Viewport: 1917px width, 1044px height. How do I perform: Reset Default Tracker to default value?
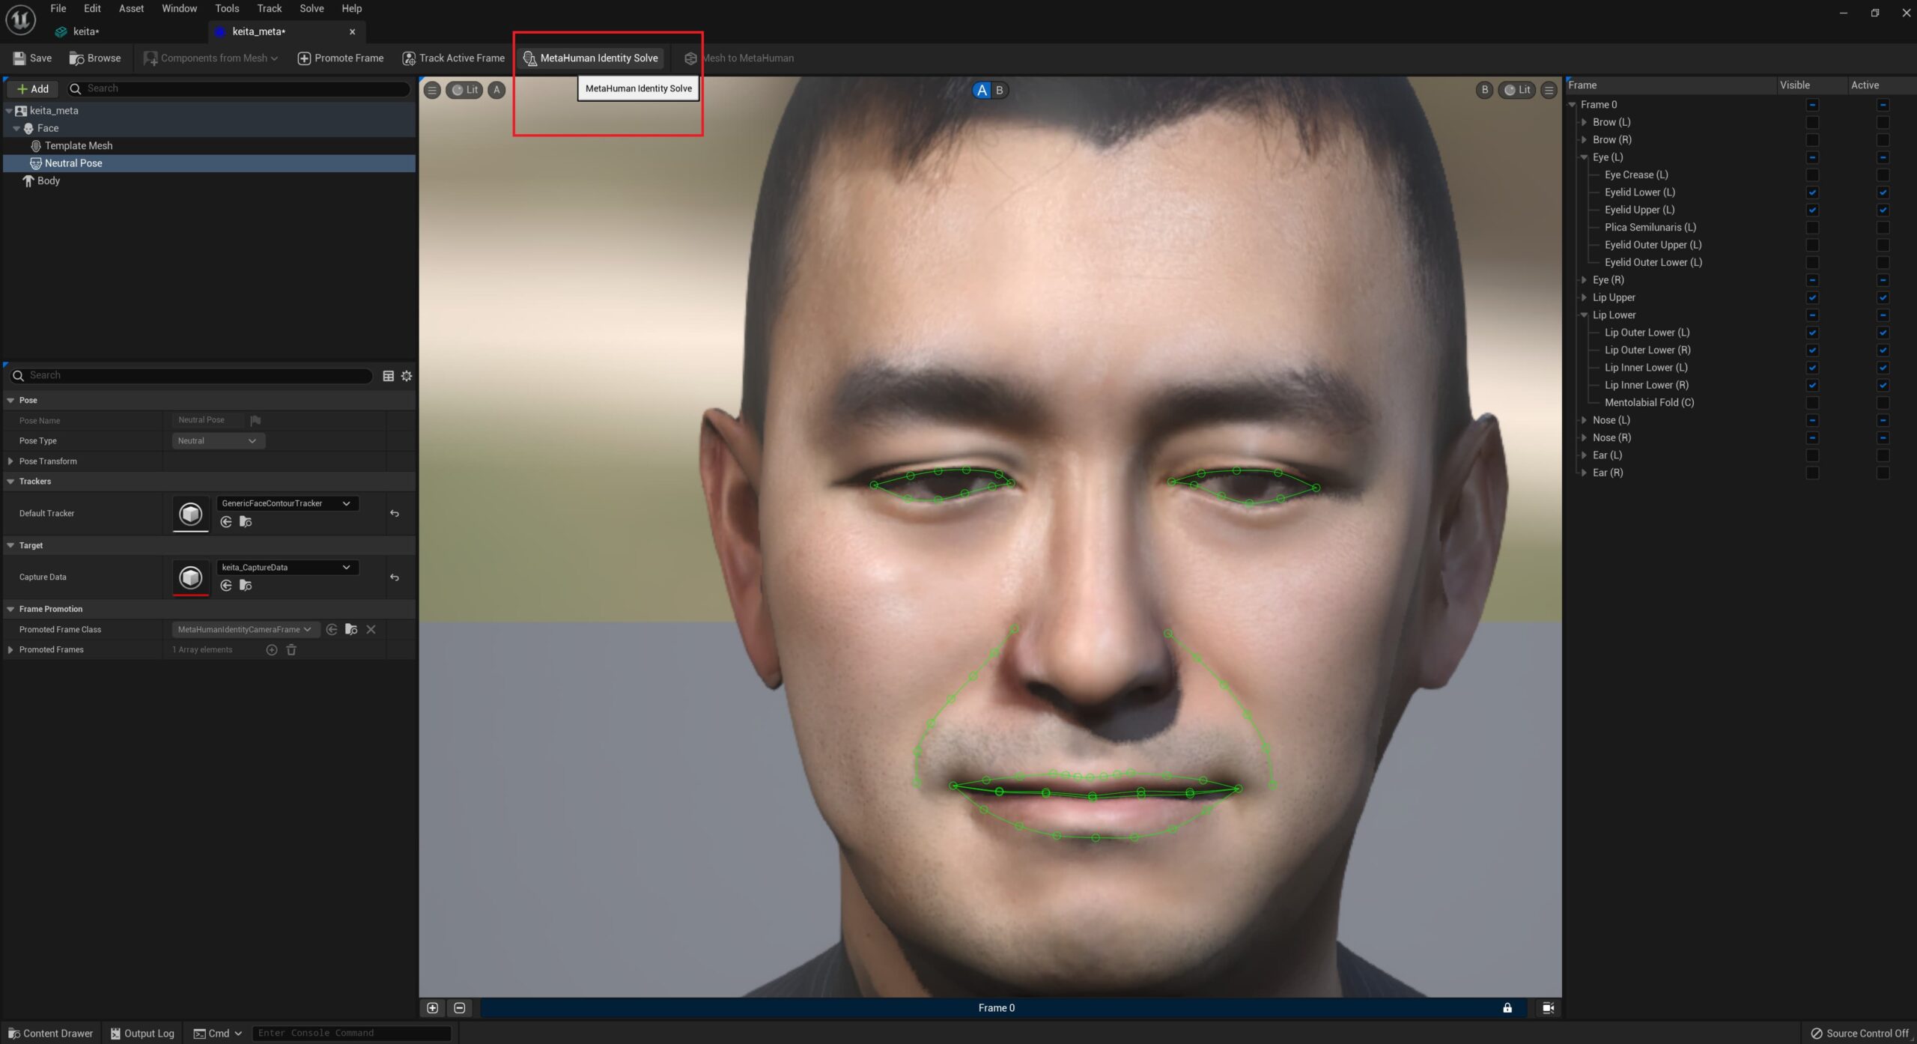pyautogui.click(x=395, y=514)
